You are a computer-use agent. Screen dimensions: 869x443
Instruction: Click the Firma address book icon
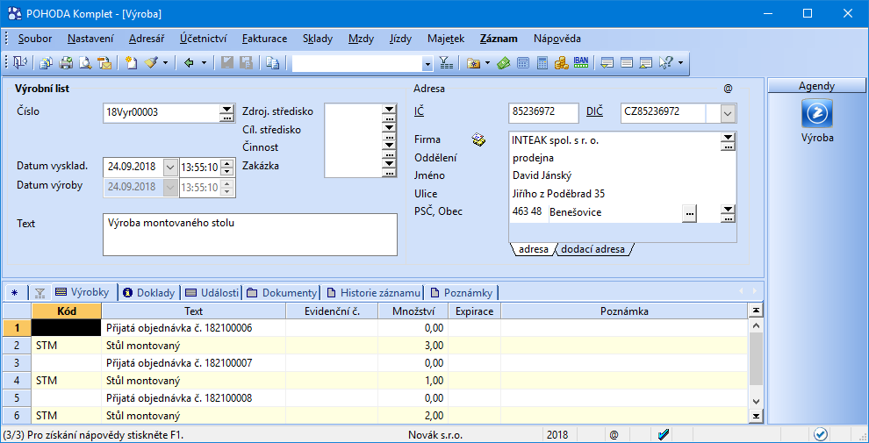click(x=478, y=140)
